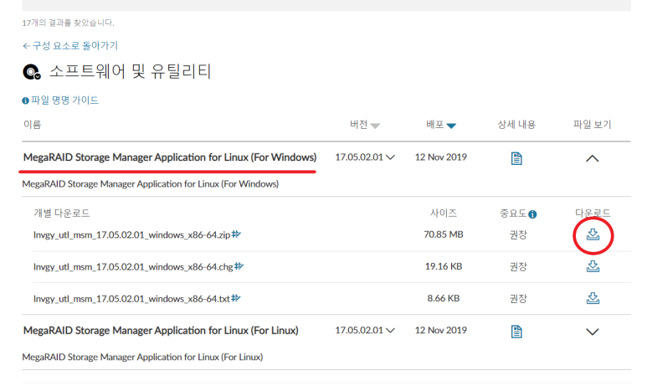Open version dropdown 17.05.02.01 for the For Linux row
The image size is (647, 386).
click(x=365, y=330)
